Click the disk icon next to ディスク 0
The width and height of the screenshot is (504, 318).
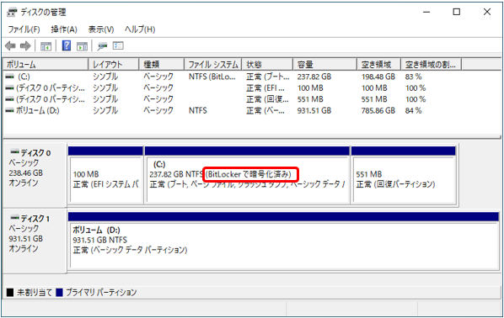14,152
